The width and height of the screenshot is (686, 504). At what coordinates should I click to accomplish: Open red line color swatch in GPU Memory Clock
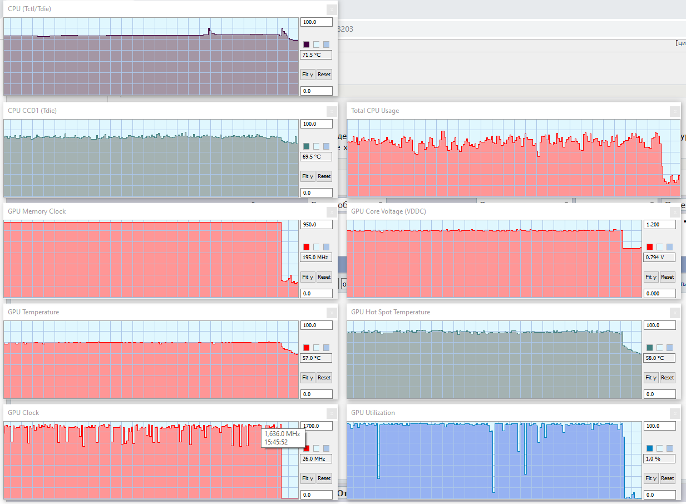[x=307, y=247]
